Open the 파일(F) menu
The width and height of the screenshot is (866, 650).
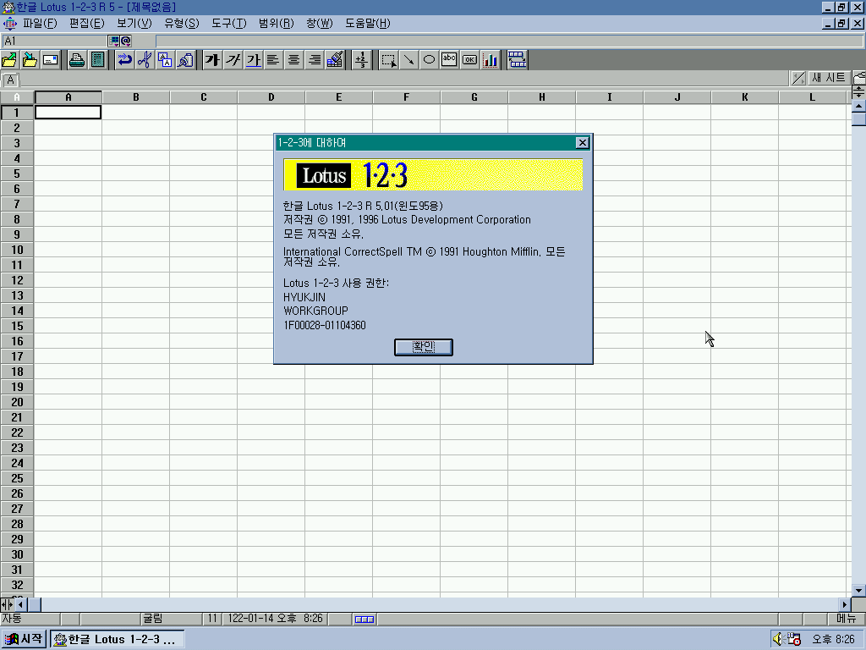[40, 23]
